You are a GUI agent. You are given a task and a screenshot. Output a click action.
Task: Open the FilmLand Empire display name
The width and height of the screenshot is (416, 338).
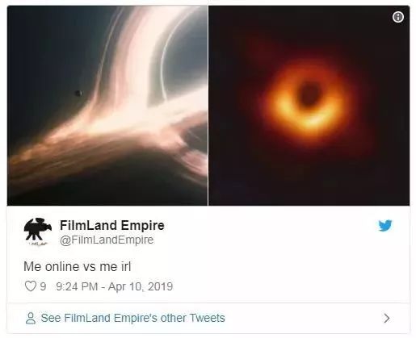[112, 225]
